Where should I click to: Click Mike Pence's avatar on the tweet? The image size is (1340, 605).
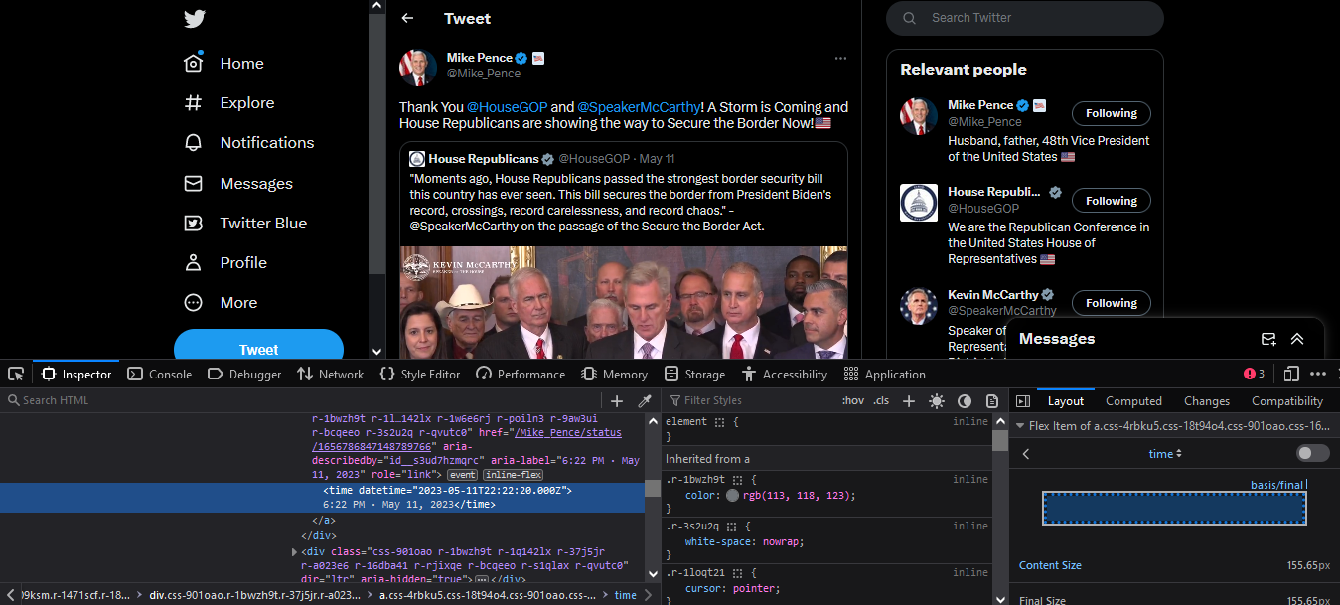pyautogui.click(x=418, y=68)
